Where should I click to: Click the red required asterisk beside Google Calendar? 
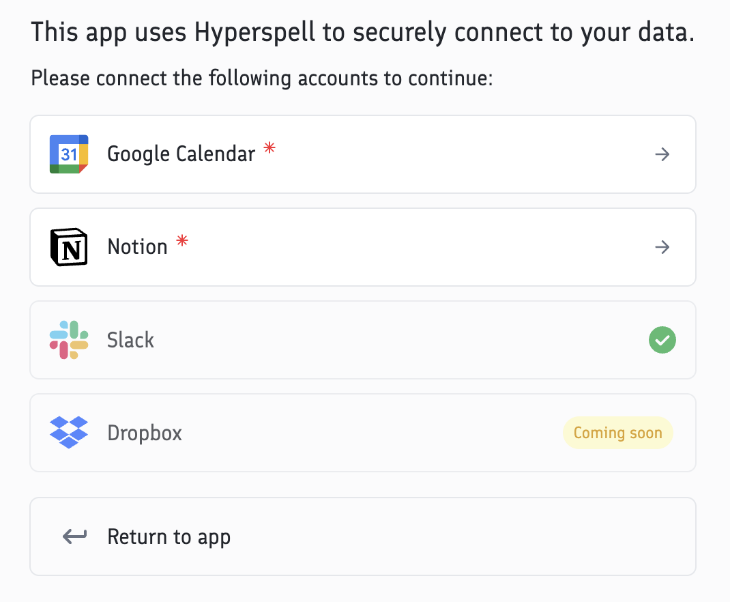tap(269, 148)
